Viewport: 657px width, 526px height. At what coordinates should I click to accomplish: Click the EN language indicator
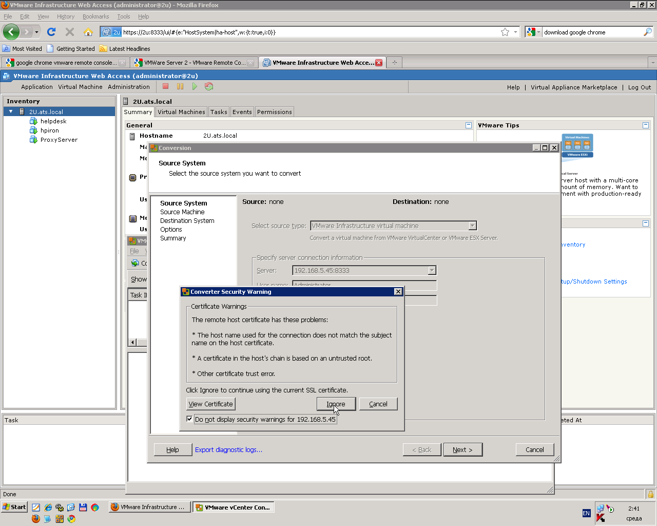[x=586, y=513]
